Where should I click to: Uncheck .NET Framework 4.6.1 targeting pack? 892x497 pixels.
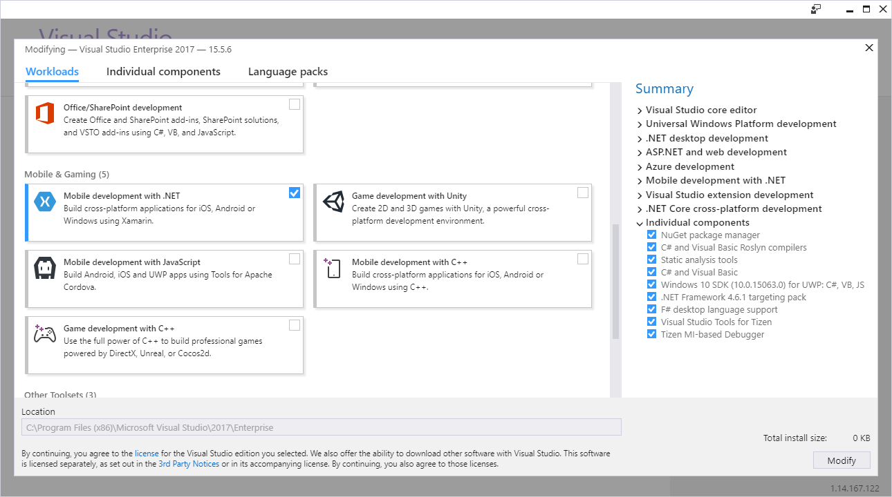(x=651, y=297)
